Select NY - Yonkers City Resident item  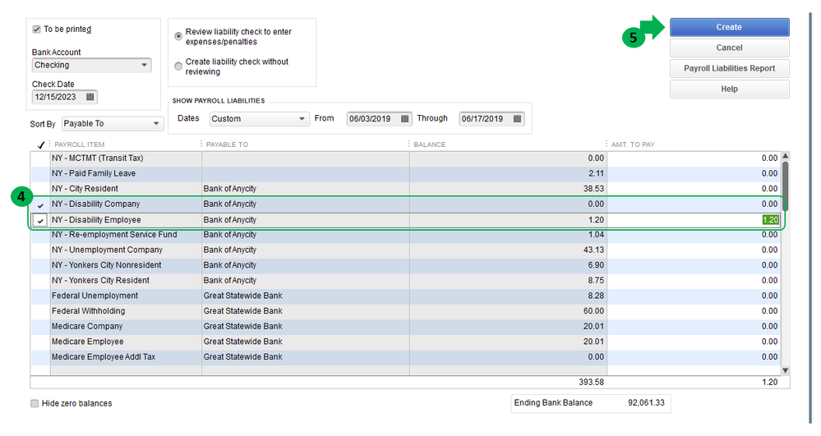point(100,281)
